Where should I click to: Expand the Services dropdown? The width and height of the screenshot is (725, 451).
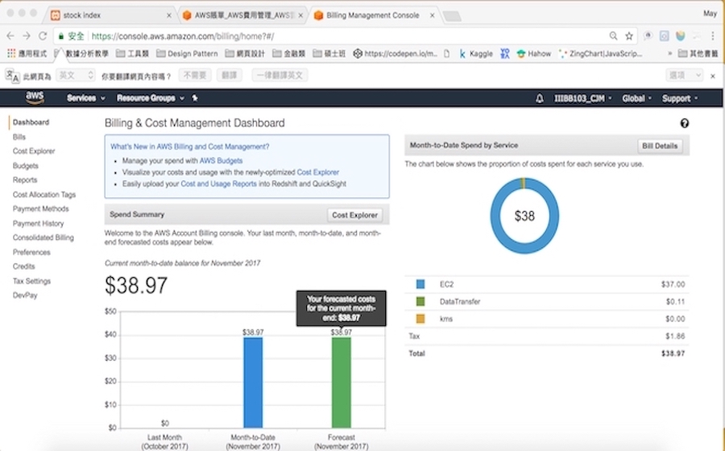point(86,98)
